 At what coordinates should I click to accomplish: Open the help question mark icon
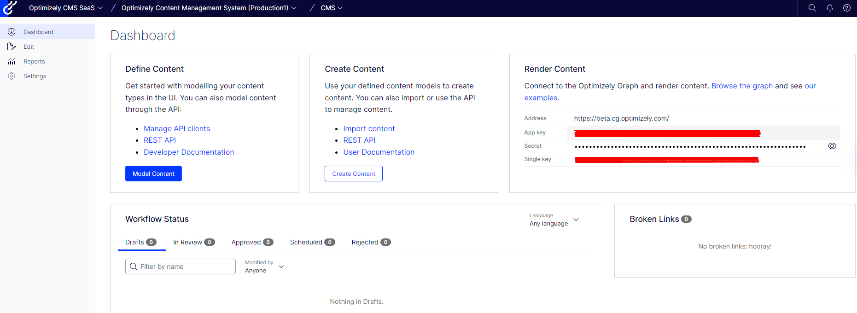pos(846,8)
